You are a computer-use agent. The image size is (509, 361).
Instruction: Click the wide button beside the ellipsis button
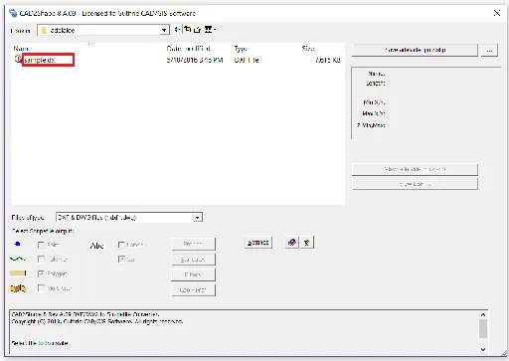[415, 50]
